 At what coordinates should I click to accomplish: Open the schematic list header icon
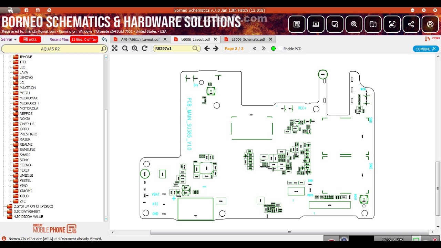click(x=297, y=24)
